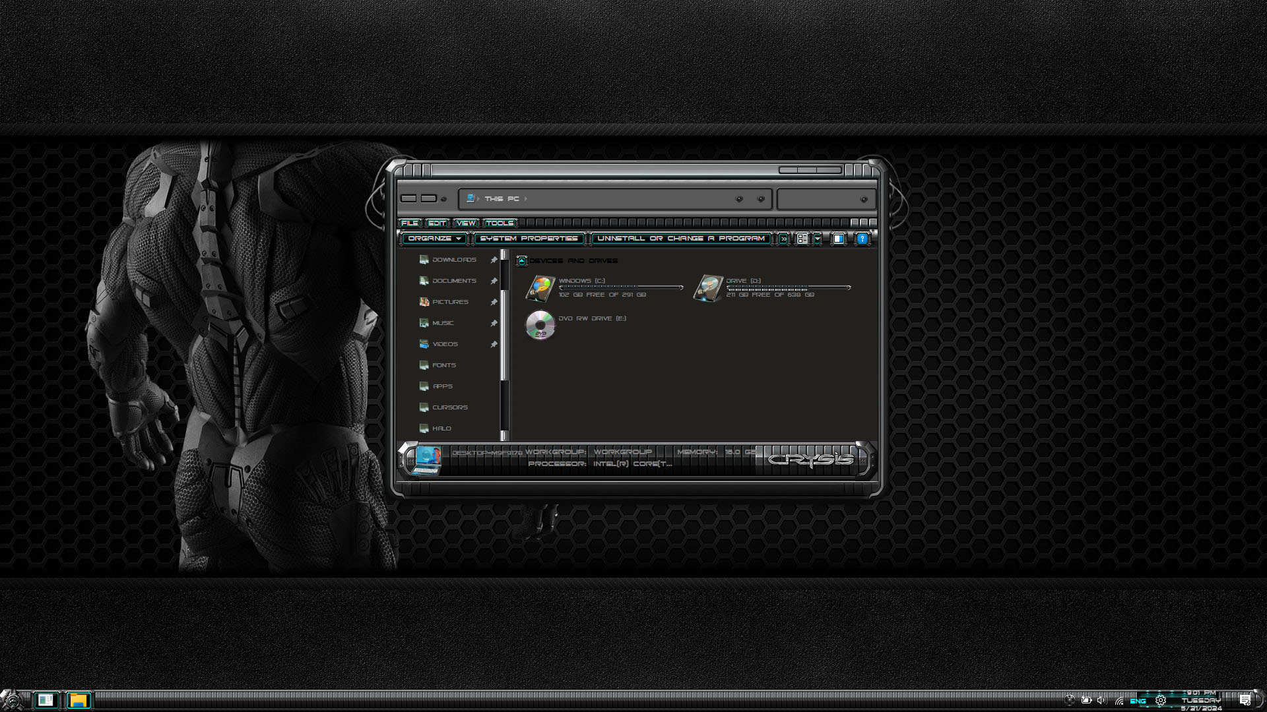The height and width of the screenshot is (712, 1267).
Task: Click the computer icon in address bar
Action: click(x=471, y=198)
